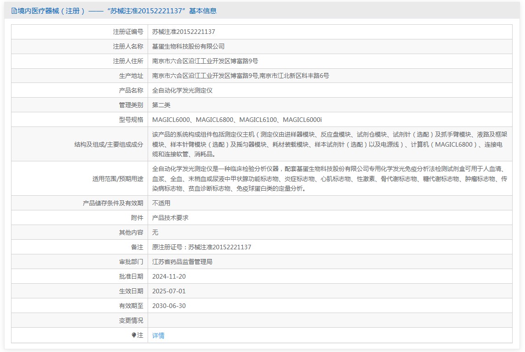Click the 有效期至 label

tap(131, 306)
